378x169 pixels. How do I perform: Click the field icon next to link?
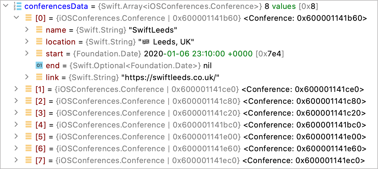(x=39, y=77)
